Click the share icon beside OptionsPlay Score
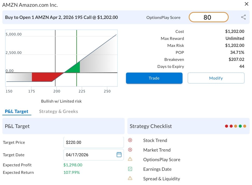 243,17
